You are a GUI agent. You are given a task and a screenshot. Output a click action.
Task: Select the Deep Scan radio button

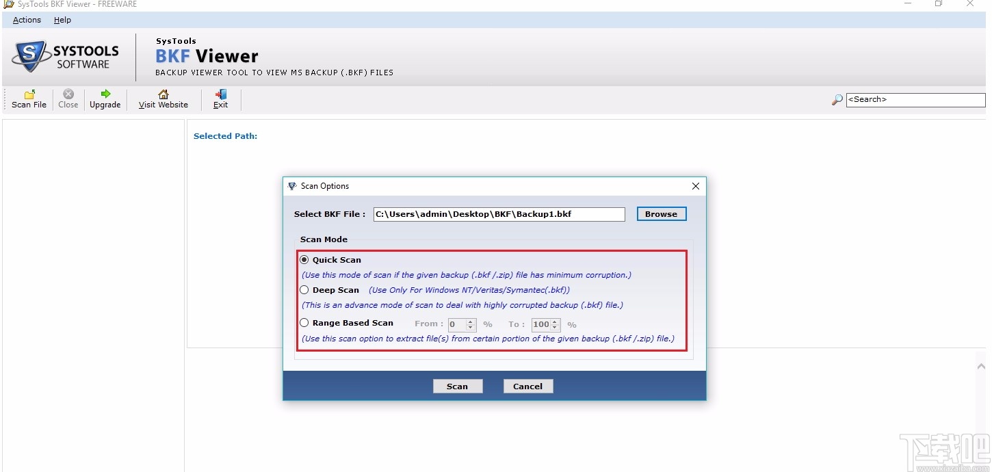click(304, 290)
